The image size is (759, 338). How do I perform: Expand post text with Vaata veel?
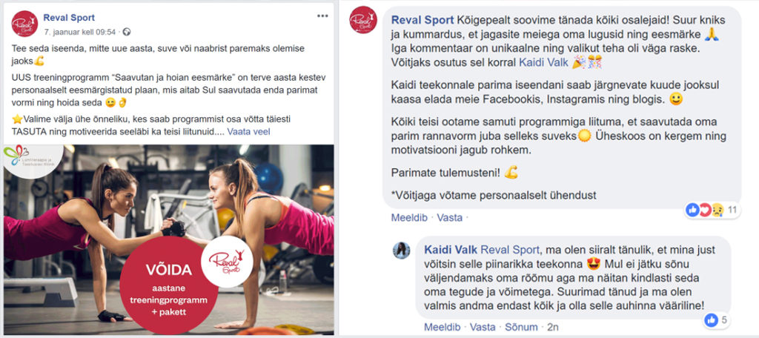point(249,132)
